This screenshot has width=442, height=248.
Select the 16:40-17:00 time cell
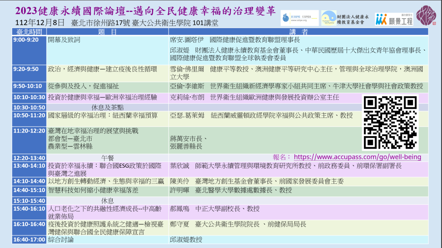click(x=29, y=239)
